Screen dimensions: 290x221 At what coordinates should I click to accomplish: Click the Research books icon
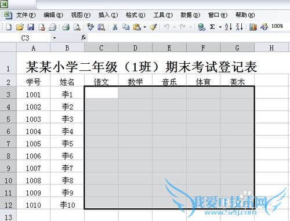coord(101,27)
